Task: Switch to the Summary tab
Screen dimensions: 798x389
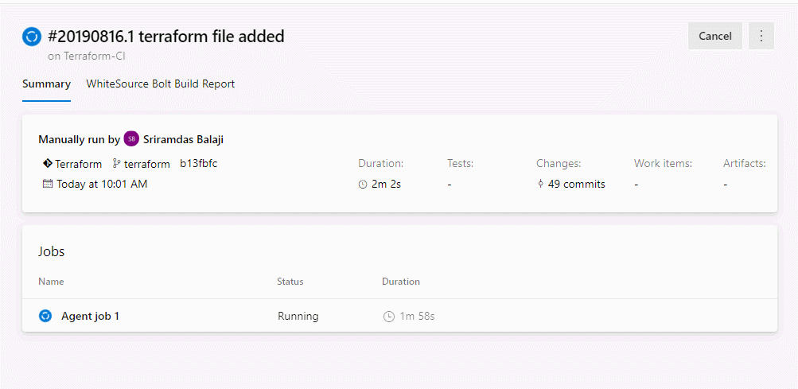Action: 46,84
